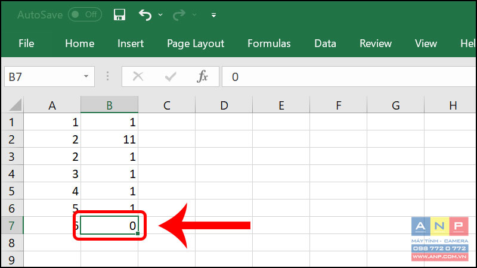Expand the Customize Quick Access Toolbar menu
Image resolution: width=477 pixels, height=268 pixels.
click(x=213, y=15)
